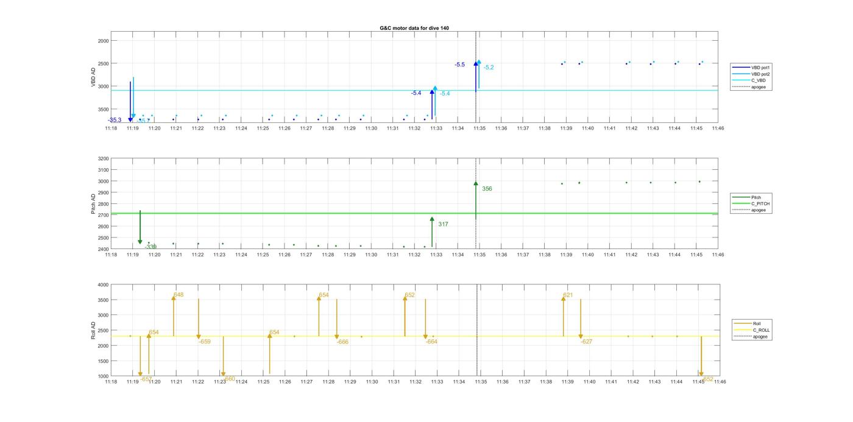Viewport: 853px width, 422px height.
Task: Click the "Pitch AD" y-axis label
Action: (x=94, y=204)
